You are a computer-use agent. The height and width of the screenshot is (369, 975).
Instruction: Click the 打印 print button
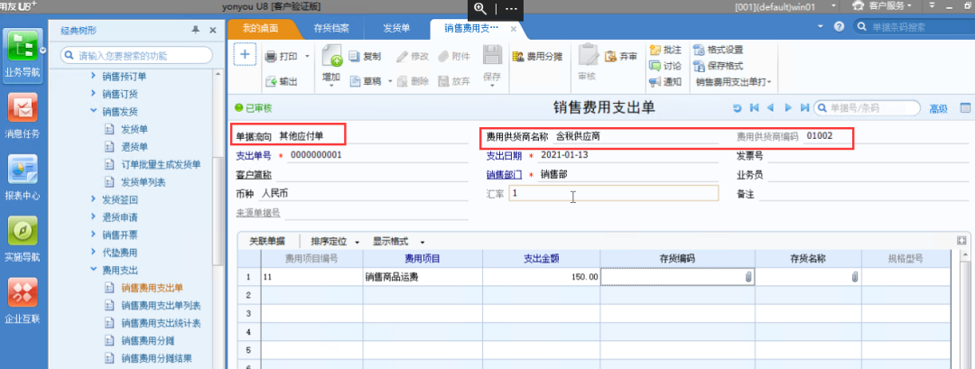tap(281, 57)
